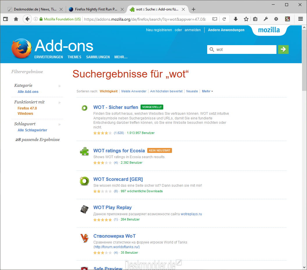Toggle the sidebar panel icon
307x270 pixels.
[x=6, y=19]
